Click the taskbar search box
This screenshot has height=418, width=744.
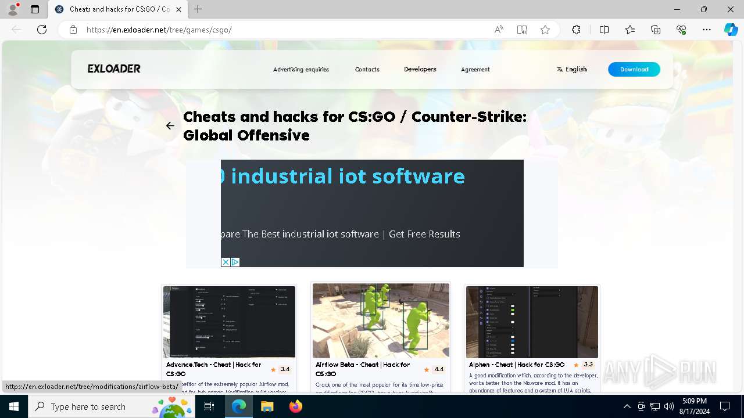pyautogui.click(x=113, y=406)
